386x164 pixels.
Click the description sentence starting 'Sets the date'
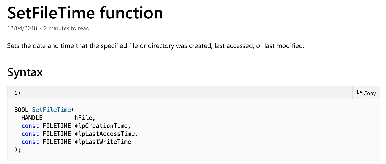pos(156,46)
